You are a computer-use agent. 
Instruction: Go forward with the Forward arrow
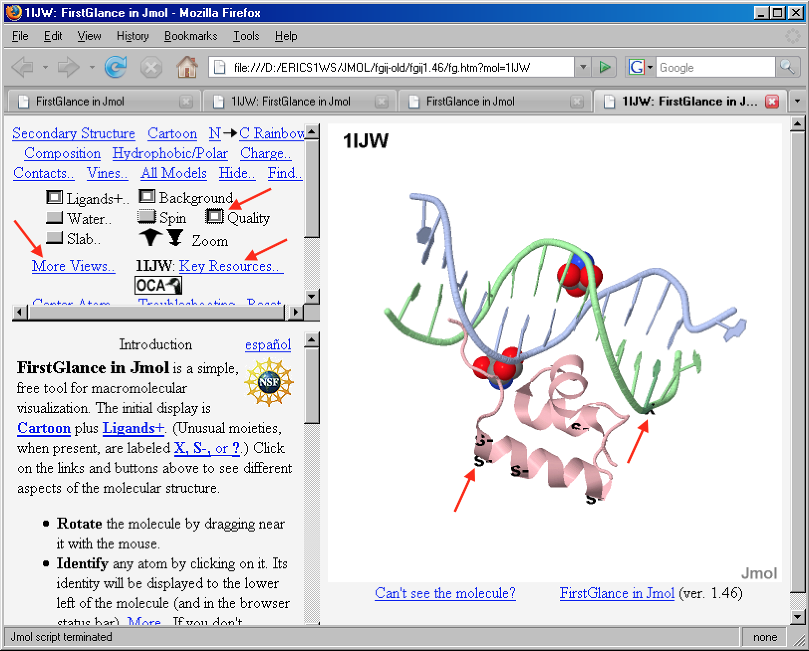(x=68, y=67)
